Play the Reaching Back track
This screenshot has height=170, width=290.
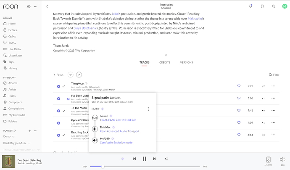coord(58,135)
